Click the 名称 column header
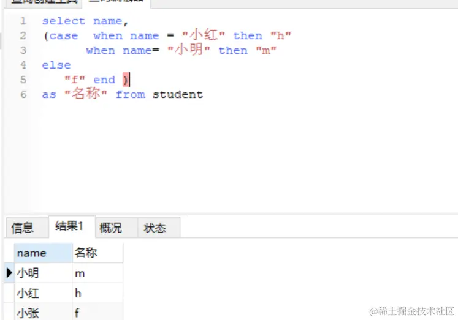Viewport: 458px width, 320px height. [x=97, y=253]
